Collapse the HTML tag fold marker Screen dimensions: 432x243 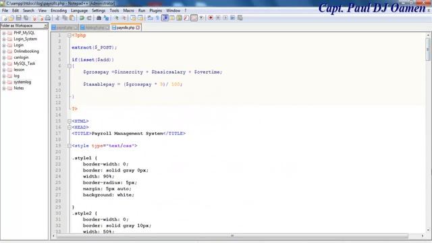[x=70, y=122]
